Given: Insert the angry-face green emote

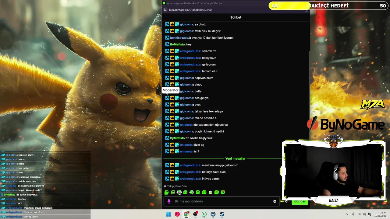Looking at the screenshot, I should (173, 192).
